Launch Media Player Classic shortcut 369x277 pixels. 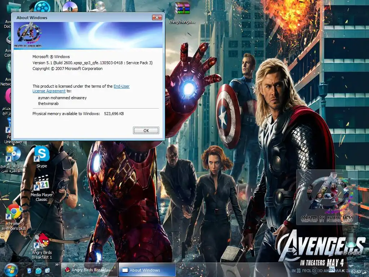coord(42,188)
